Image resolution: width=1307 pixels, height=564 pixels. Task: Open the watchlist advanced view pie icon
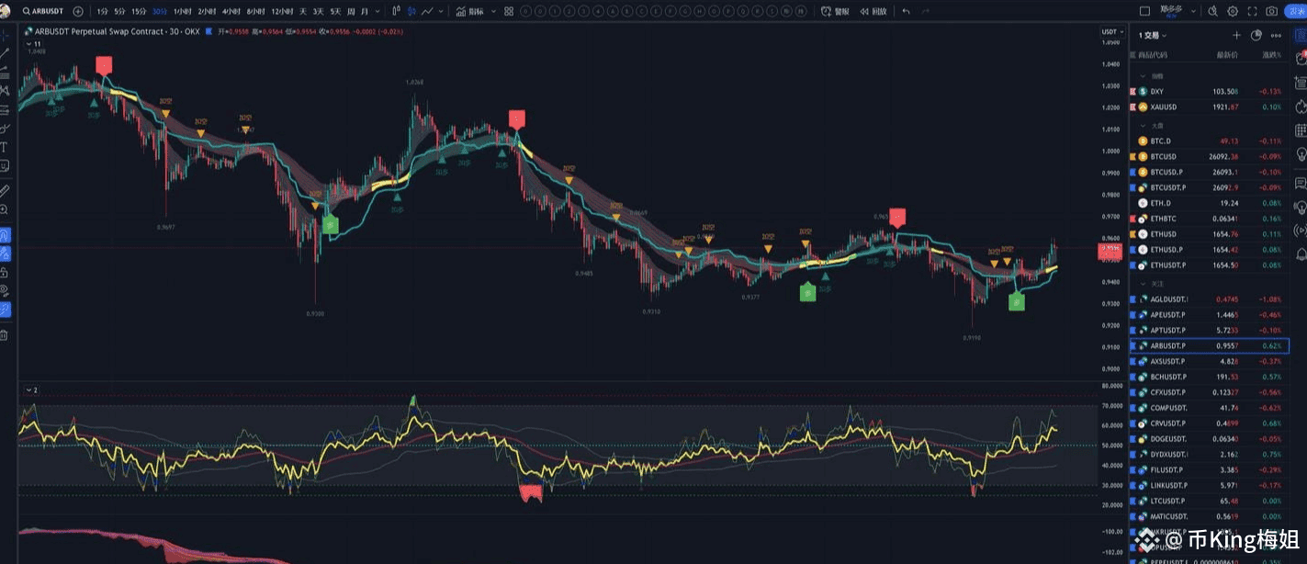pos(1256,36)
